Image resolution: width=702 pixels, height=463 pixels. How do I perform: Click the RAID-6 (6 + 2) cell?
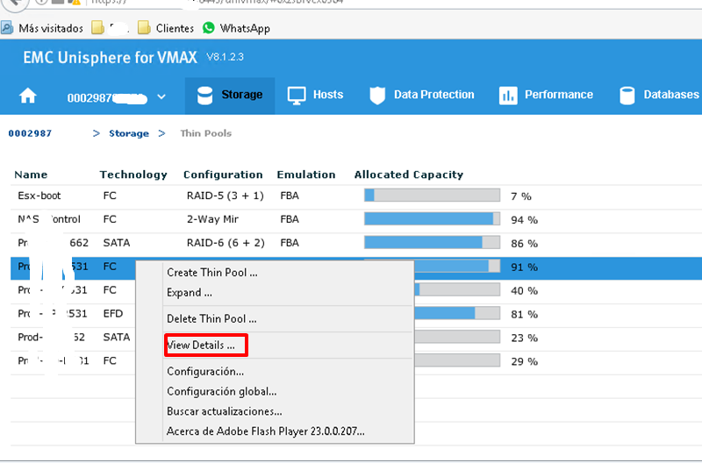tap(226, 243)
